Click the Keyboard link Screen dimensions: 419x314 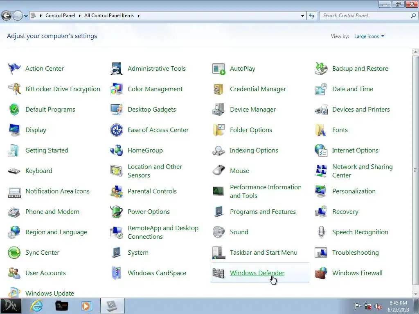(x=39, y=171)
